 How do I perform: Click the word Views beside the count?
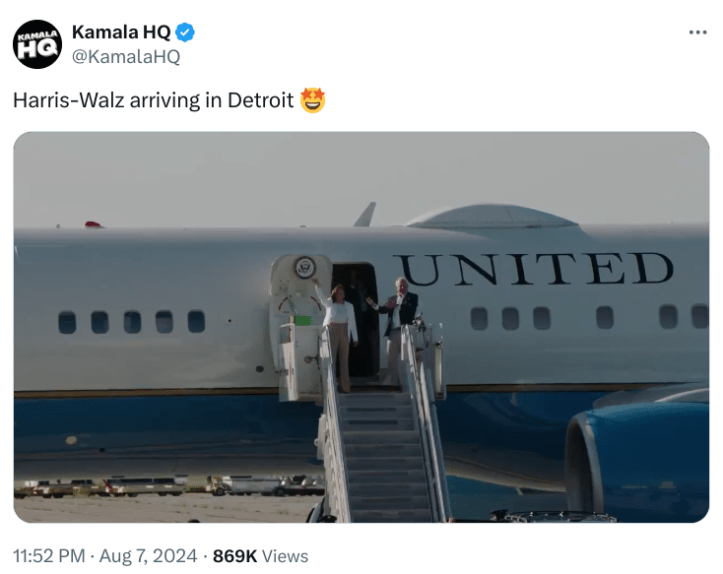pyautogui.click(x=286, y=556)
